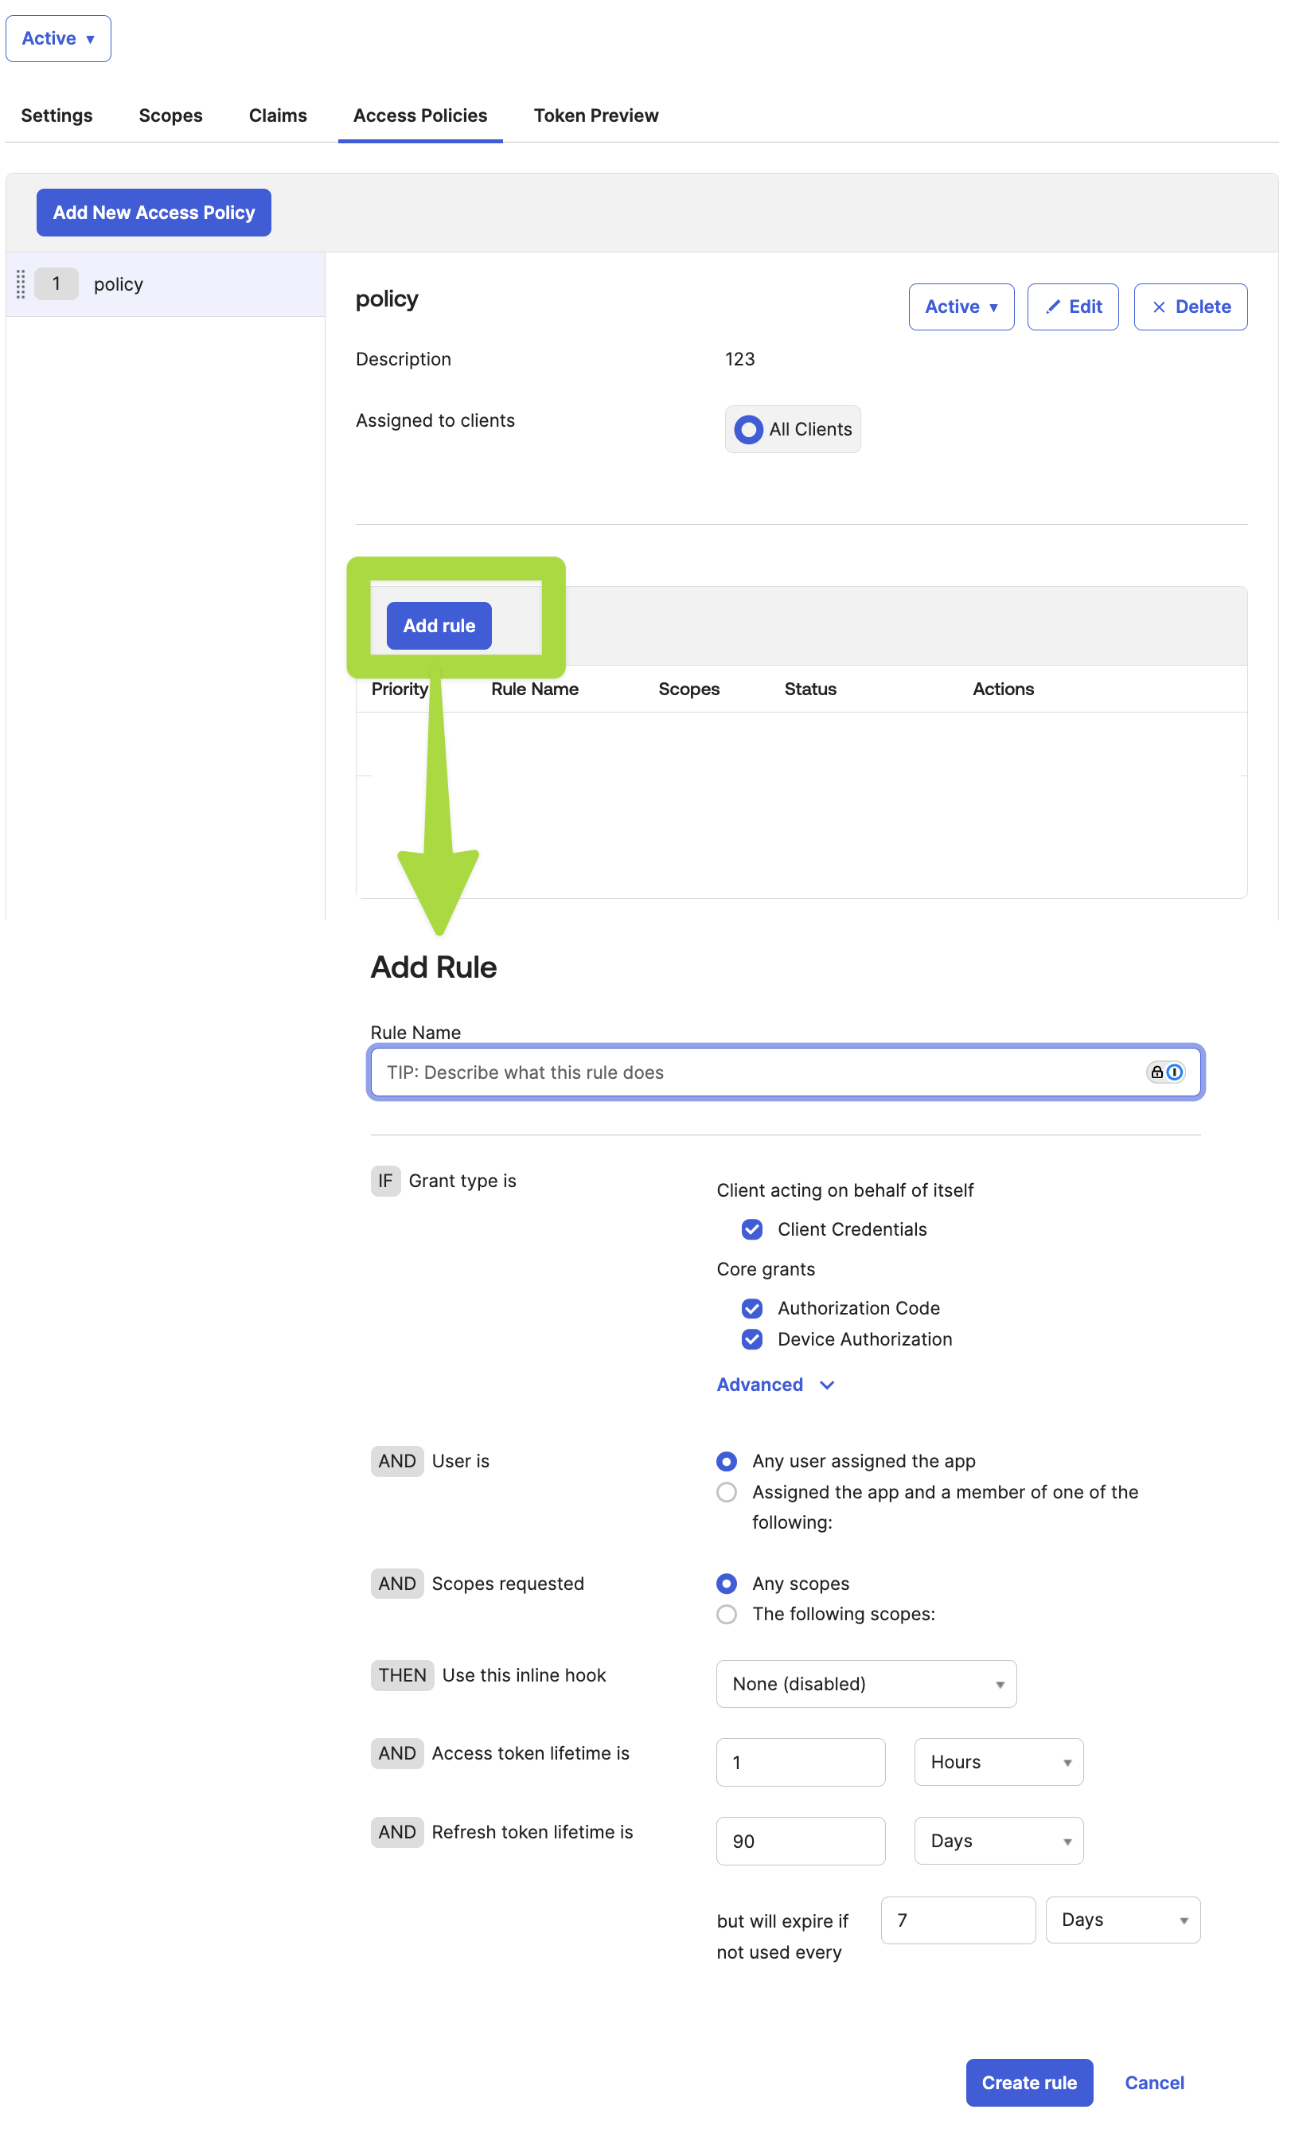
Task: Click the Add rule button
Action: pyautogui.click(x=439, y=626)
